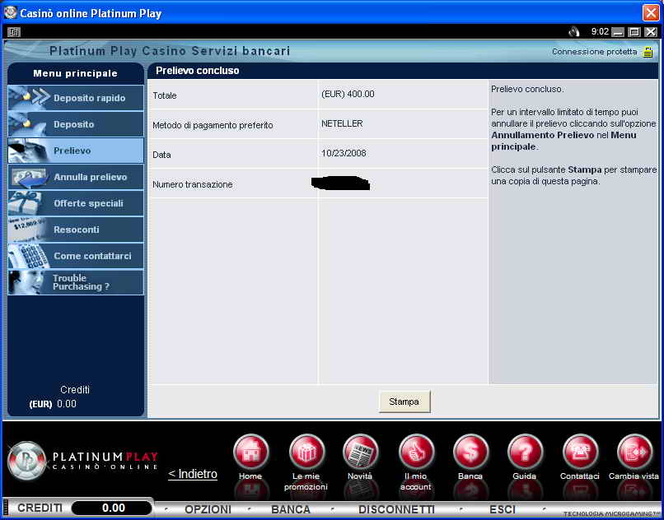Select Deposito in the main menu
664x520 pixels.
point(76,124)
